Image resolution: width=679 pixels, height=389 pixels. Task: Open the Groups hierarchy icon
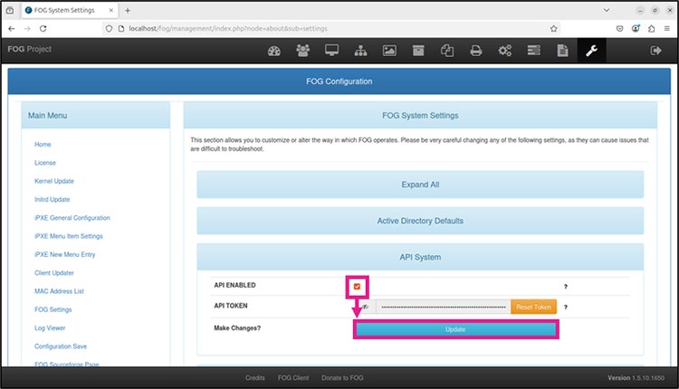pos(360,51)
